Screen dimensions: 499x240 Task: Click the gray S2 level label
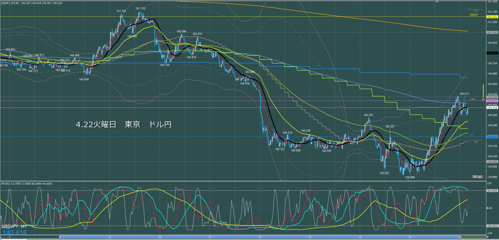coord(476,142)
